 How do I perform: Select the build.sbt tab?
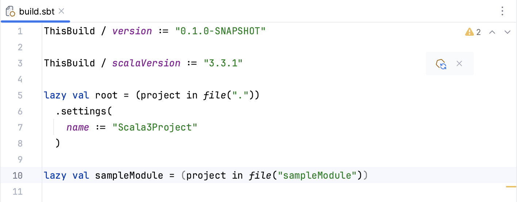[37, 11]
